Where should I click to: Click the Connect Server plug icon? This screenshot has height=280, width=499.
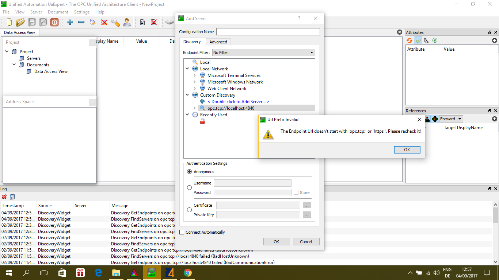coord(93,22)
